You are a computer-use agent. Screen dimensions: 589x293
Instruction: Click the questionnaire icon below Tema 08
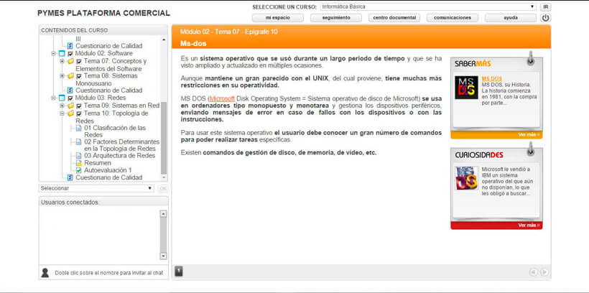pos(70,90)
